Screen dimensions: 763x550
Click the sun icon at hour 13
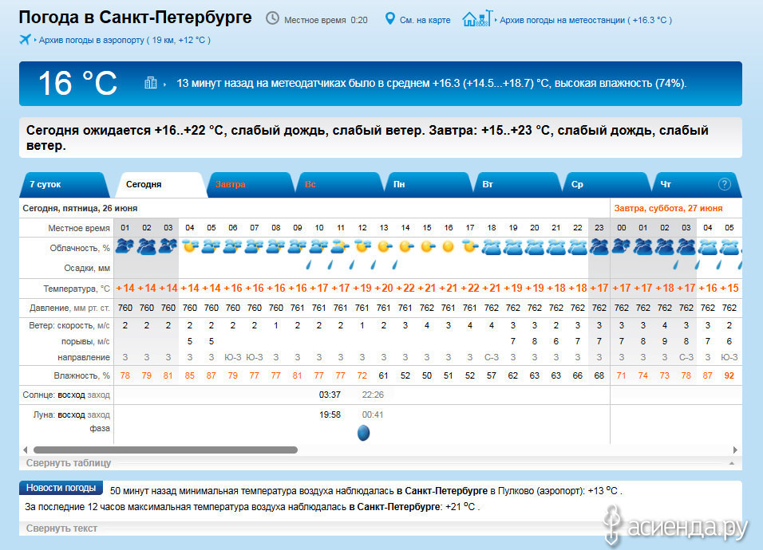coord(384,247)
